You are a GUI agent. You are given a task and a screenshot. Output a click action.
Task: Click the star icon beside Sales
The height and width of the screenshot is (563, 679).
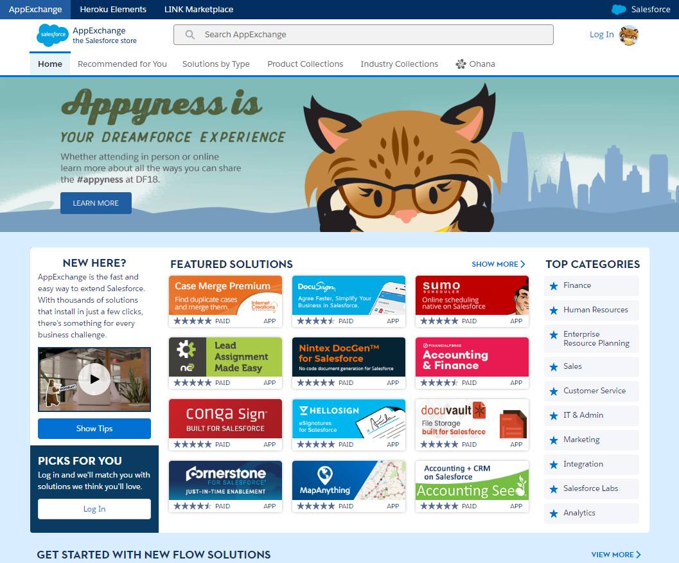pos(554,367)
